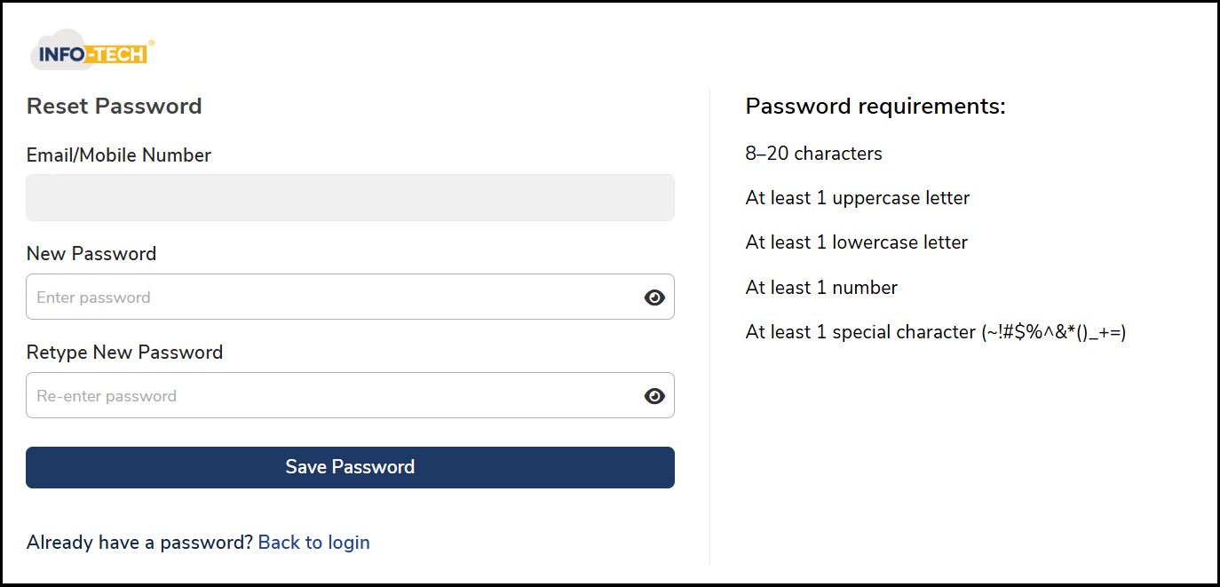Viewport: 1220px width, 587px height.
Task: Open the Back to login link
Action: [x=313, y=542]
